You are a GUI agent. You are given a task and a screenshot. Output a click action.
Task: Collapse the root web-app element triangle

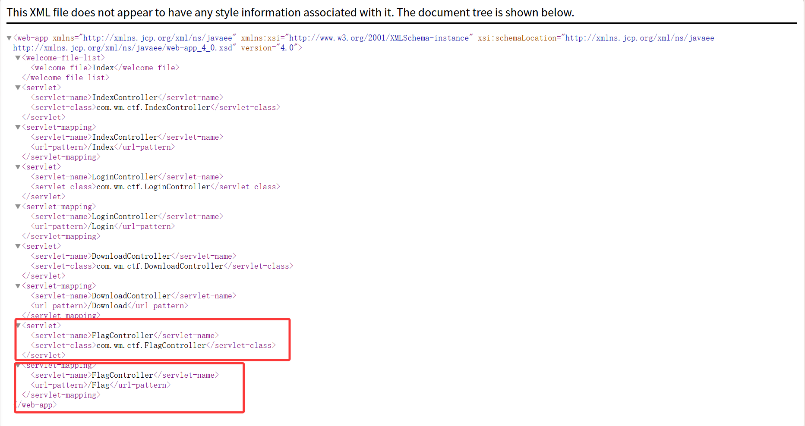pyautogui.click(x=9, y=38)
